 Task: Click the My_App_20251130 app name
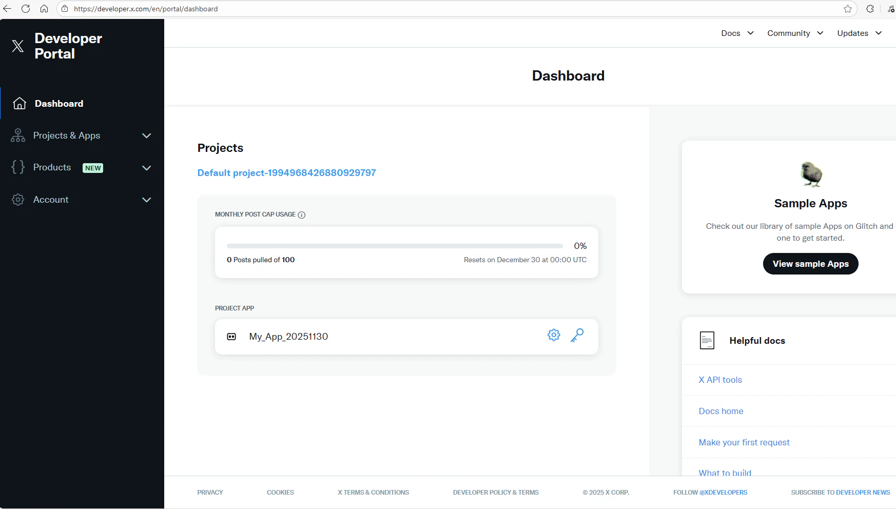pos(288,337)
